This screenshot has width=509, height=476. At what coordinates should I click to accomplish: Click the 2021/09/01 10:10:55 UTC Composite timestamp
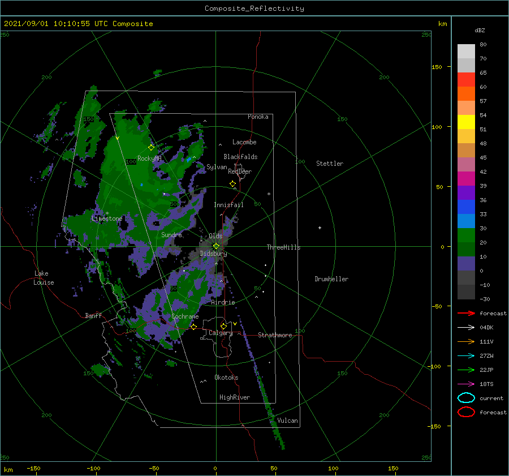tap(78, 24)
